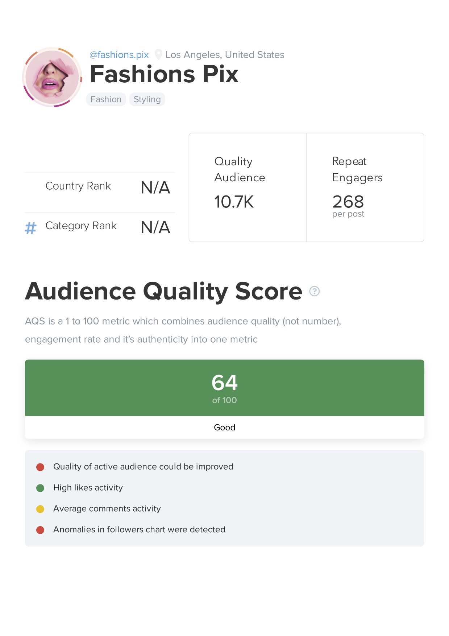Screen dimensions: 449x636
Task: Click the Anomalies in followers chart text
Action: click(139, 530)
